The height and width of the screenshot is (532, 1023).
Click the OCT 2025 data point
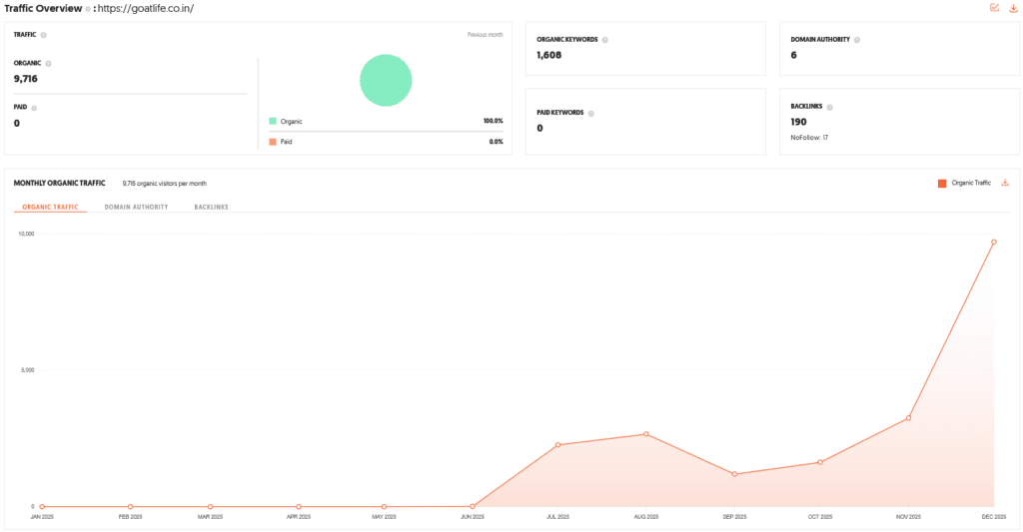[x=820, y=462]
